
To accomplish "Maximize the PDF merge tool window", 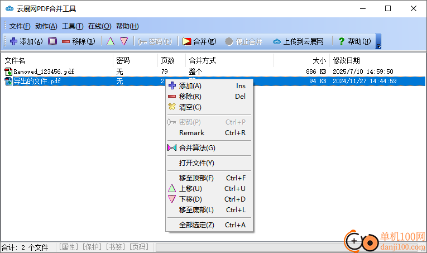I will [388, 8].
